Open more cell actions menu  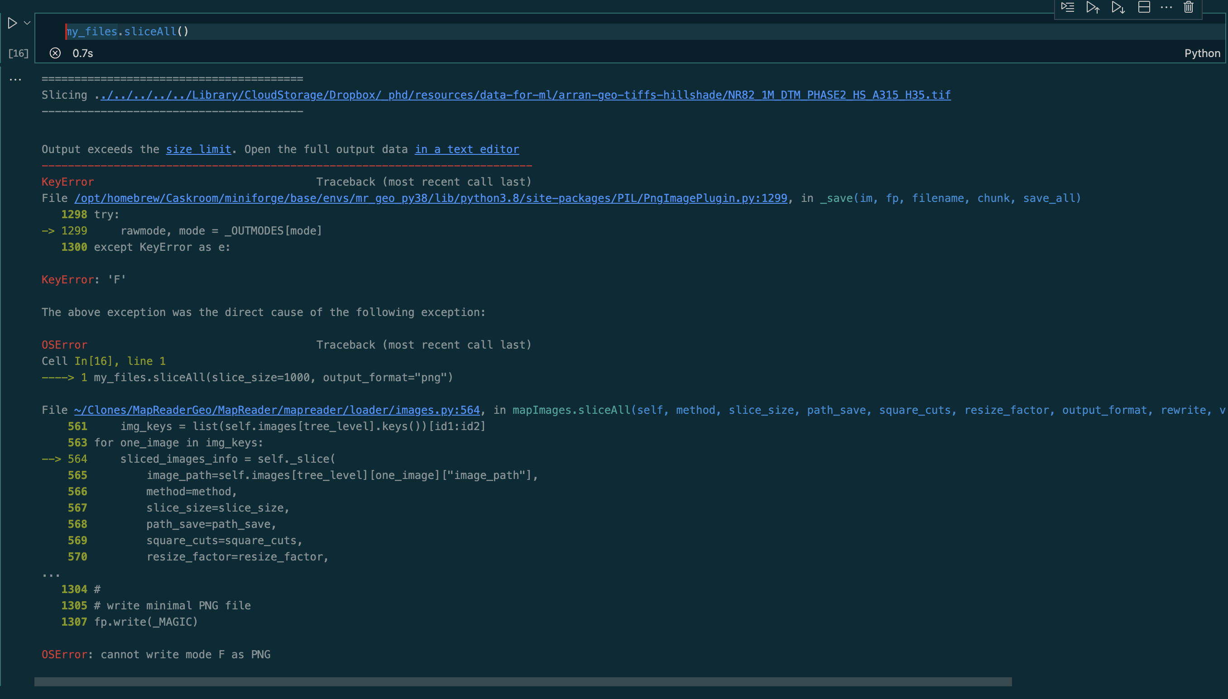[1166, 7]
